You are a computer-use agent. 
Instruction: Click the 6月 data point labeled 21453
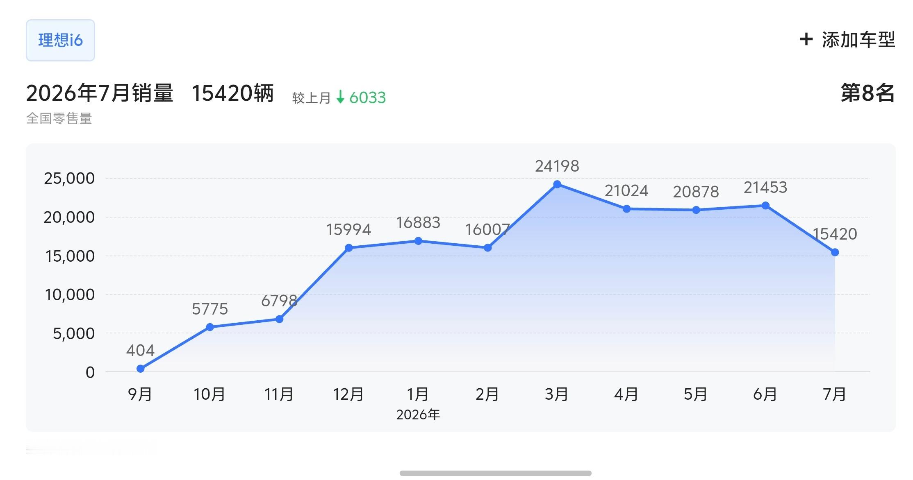(765, 206)
